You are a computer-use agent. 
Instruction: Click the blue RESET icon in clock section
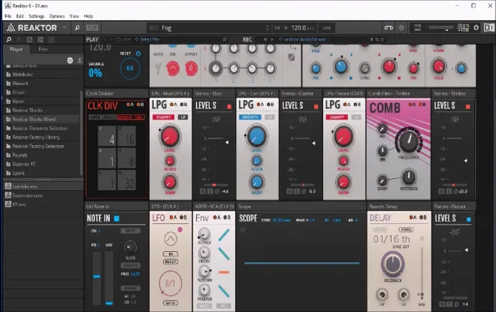(138, 53)
